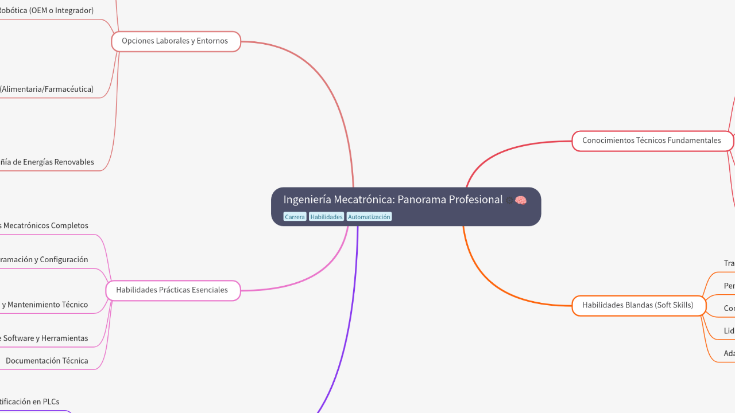Select the 'Mecatrónicos Completos' node
The height and width of the screenshot is (413, 735).
click(44, 225)
